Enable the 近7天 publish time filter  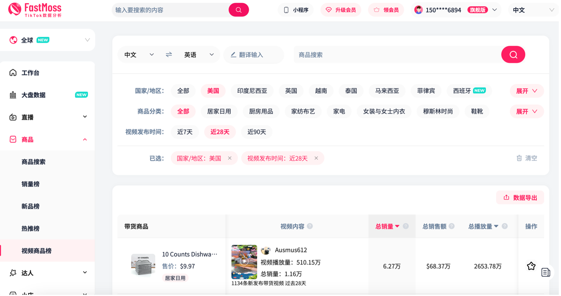[185, 132]
